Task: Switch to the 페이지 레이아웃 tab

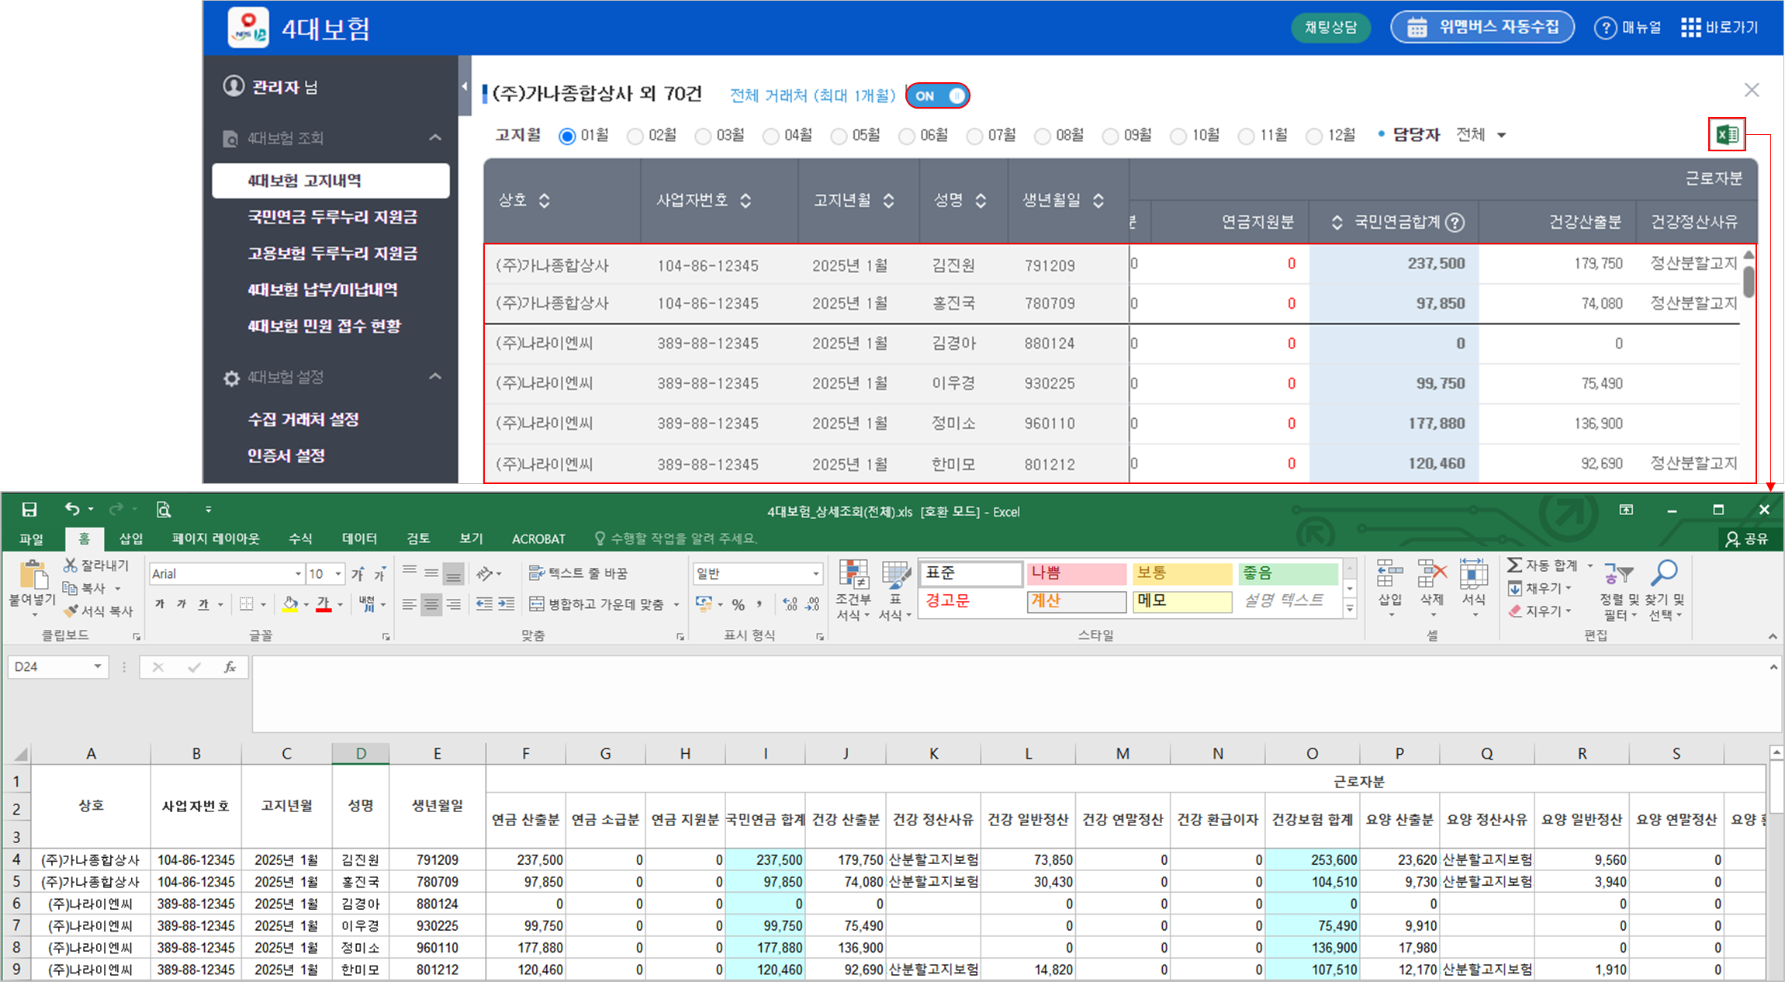Action: point(216,539)
